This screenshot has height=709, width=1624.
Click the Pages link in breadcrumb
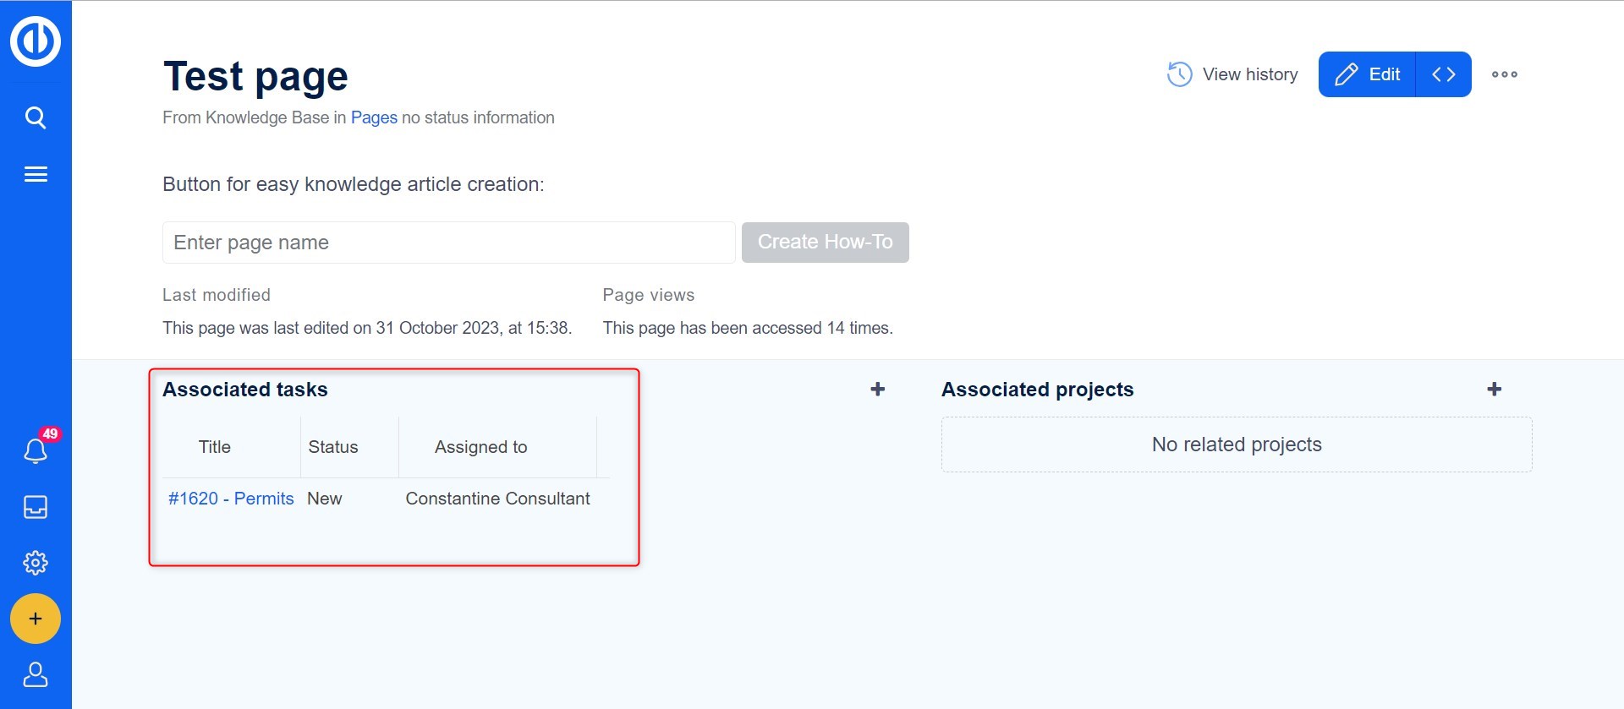[374, 117]
